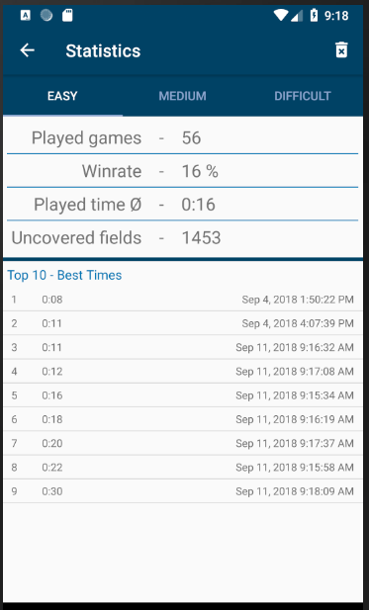Tap the rank 4 entry with time 0:12
The height and width of the screenshot is (610, 369).
[183, 371]
